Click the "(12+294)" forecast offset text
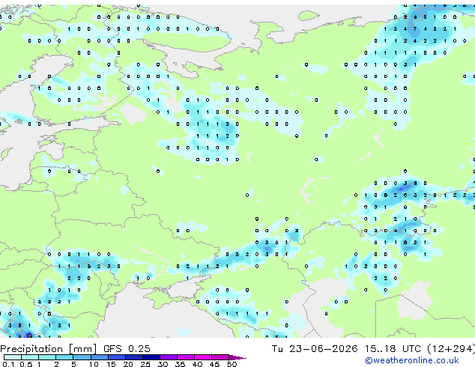Screen dimensions: 475x367 pyautogui.click(x=451, y=349)
